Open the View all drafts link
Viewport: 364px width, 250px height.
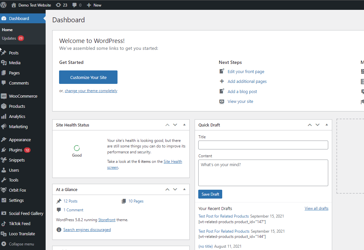coord(316,208)
